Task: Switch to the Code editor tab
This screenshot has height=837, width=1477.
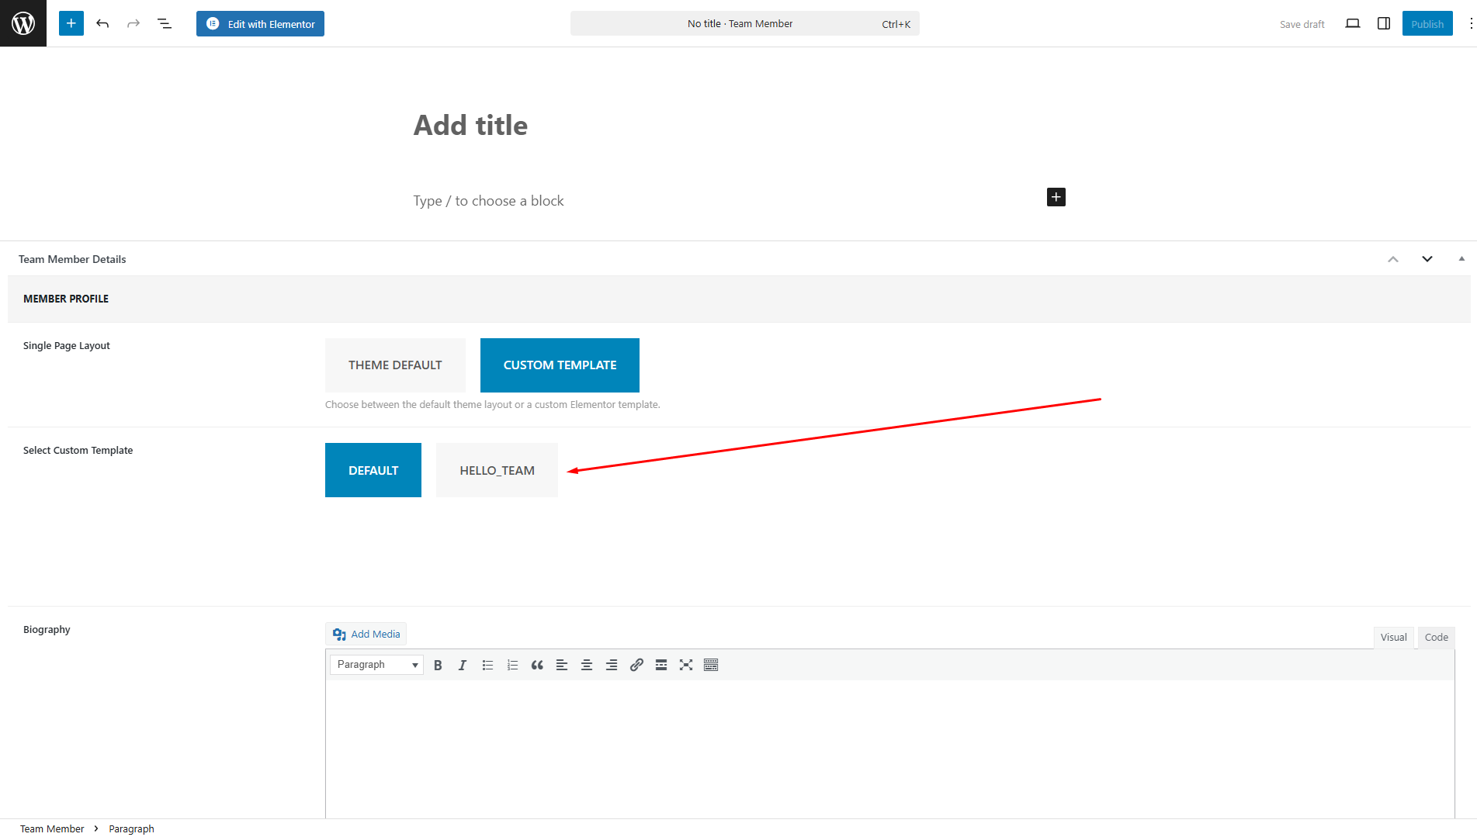Action: click(1436, 637)
